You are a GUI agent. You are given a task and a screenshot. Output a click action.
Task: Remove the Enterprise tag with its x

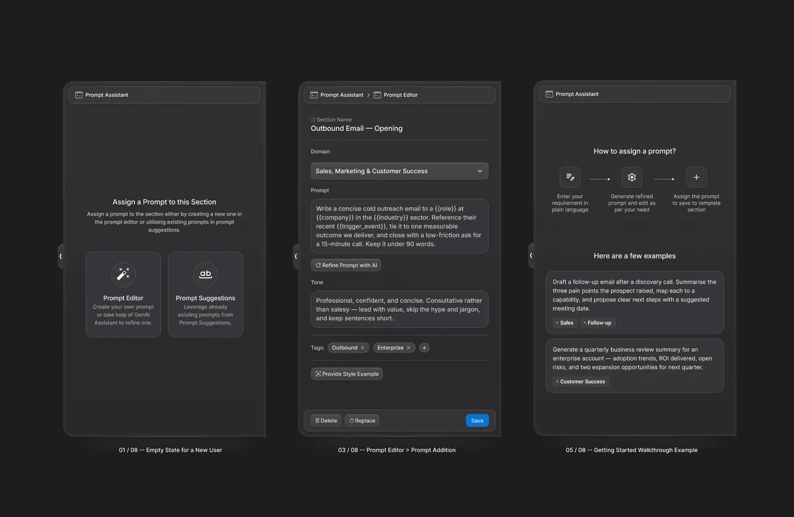[x=408, y=348]
